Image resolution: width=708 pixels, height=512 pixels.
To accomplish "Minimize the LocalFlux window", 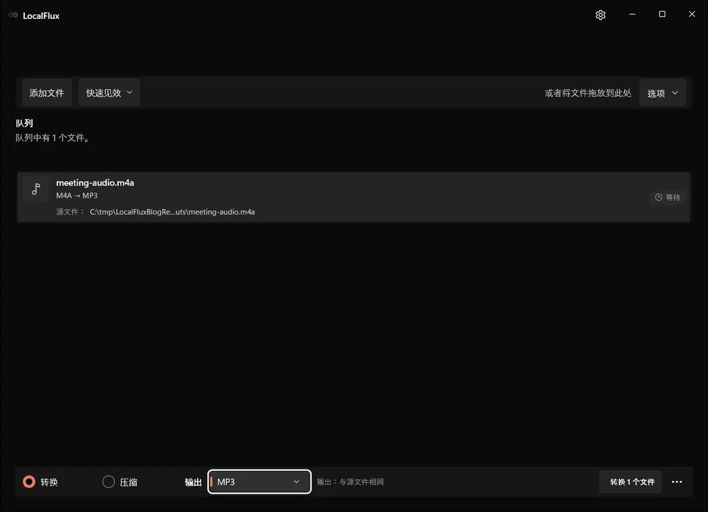I will coord(632,15).
